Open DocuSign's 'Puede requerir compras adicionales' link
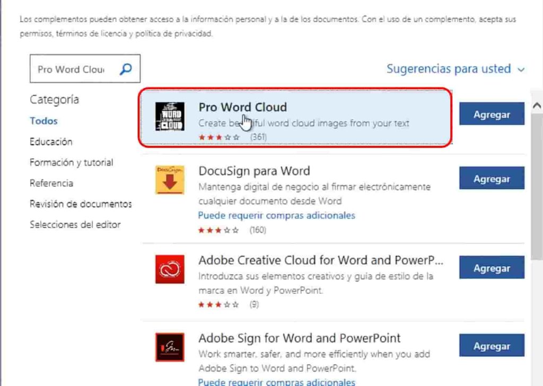The height and width of the screenshot is (386, 543). point(276,215)
